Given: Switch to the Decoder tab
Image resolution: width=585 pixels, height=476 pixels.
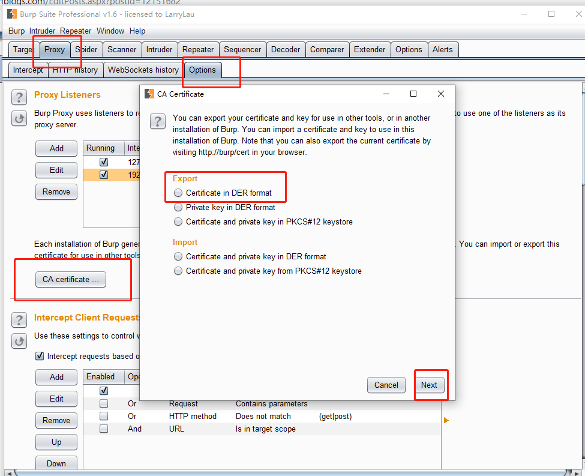Looking at the screenshot, I should [286, 50].
